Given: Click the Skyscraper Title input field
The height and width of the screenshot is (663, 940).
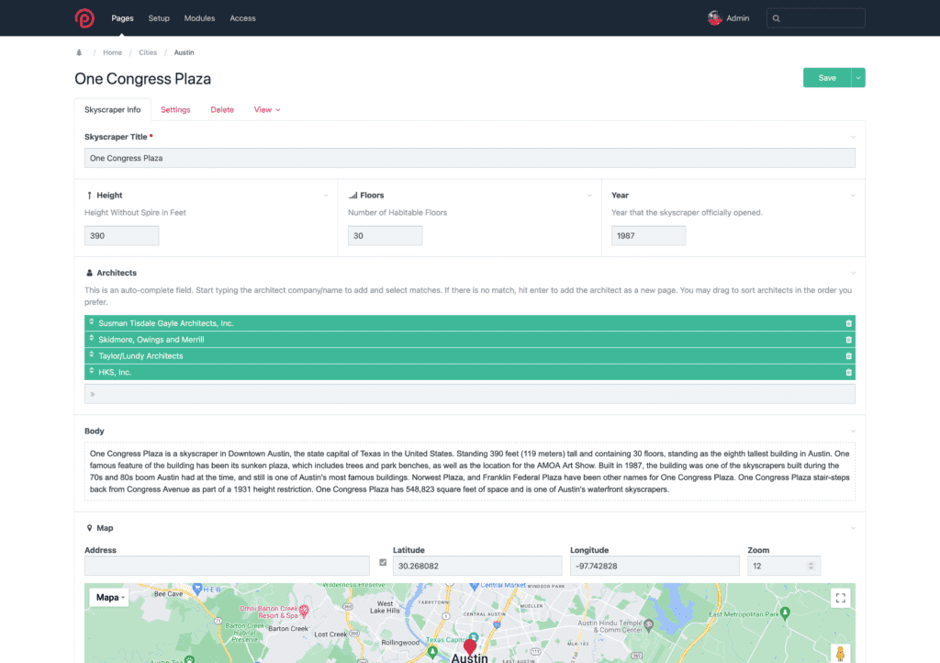Looking at the screenshot, I should (x=470, y=158).
